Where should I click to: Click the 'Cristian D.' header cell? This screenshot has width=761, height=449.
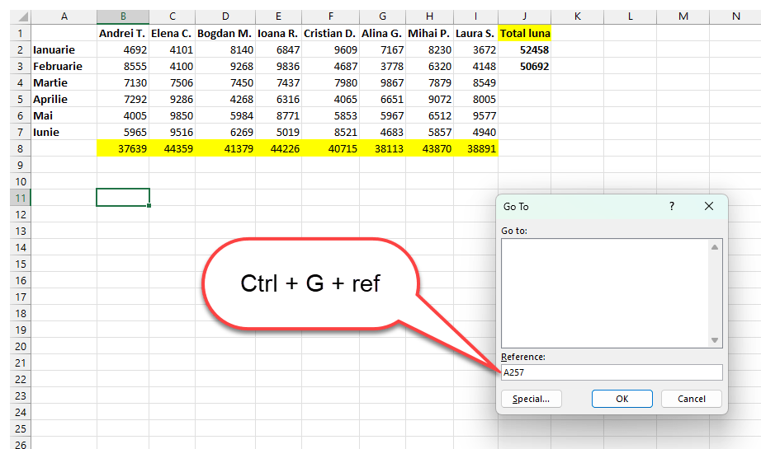[x=330, y=34]
